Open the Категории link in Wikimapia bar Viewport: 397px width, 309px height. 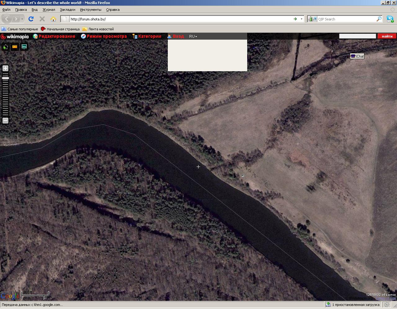pos(149,36)
